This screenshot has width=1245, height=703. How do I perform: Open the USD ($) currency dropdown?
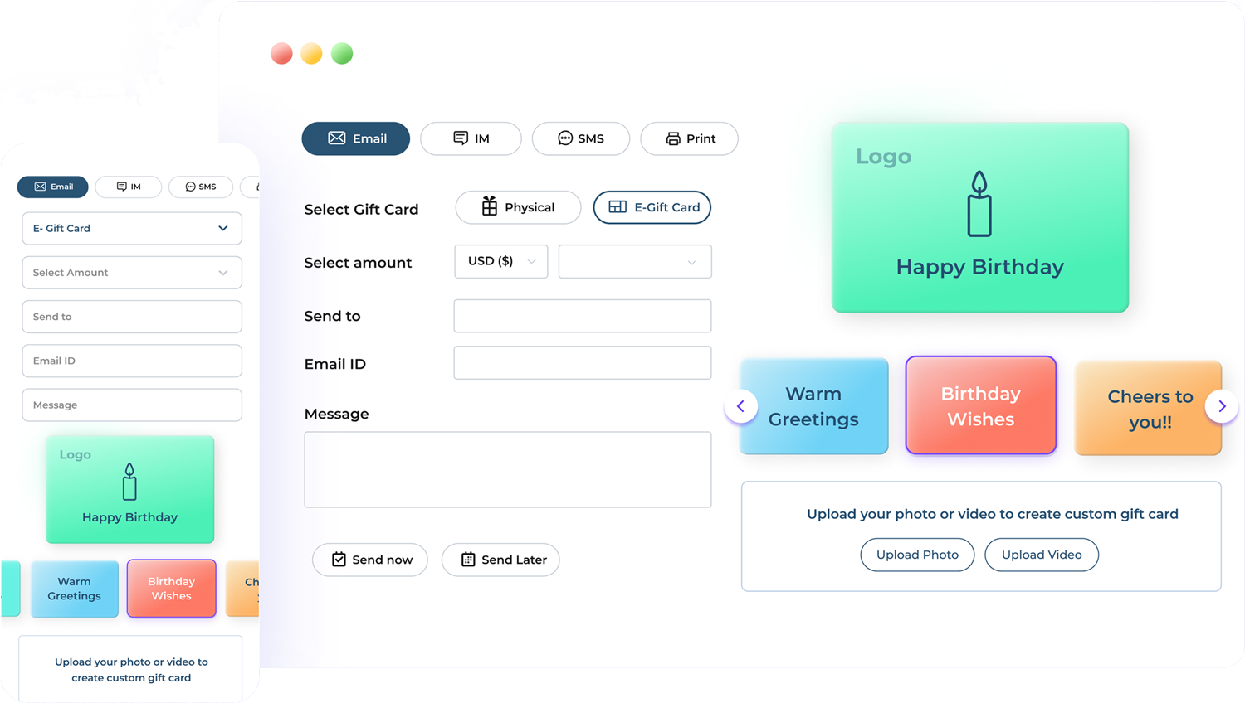pos(501,261)
